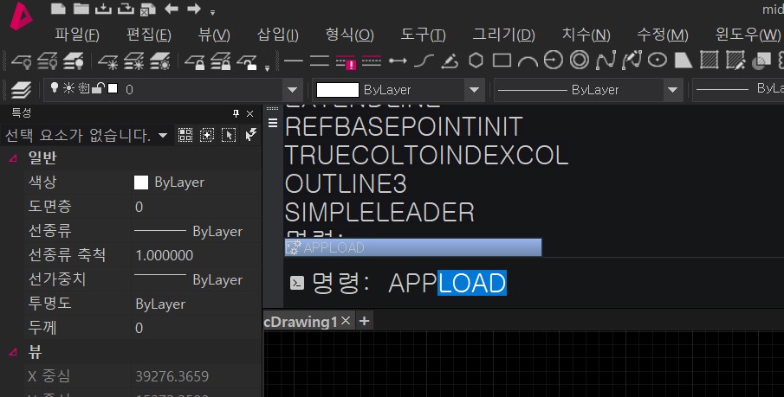Click the pink application logo button
Screen dimensions: 784x397
(x=21, y=16)
